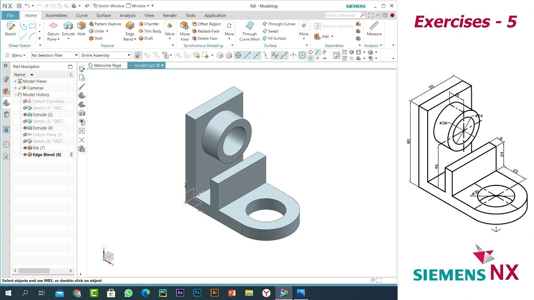Open the History clock sidebar tab
The image size is (534, 300).
(x=6, y=144)
